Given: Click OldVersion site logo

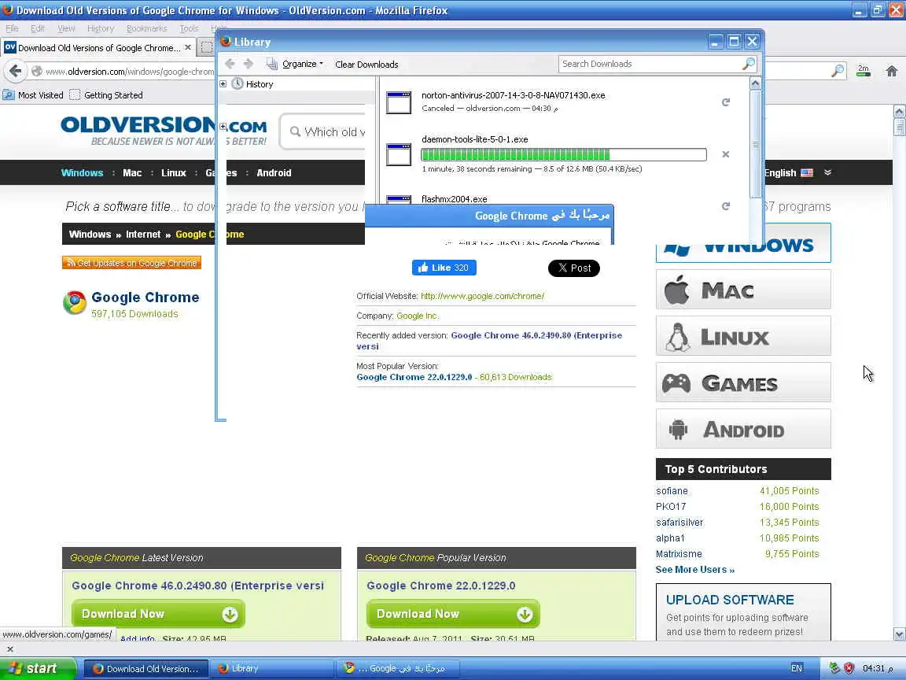Looking at the screenshot, I should (x=164, y=131).
